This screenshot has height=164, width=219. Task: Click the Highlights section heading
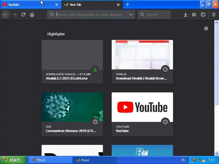click(56, 34)
